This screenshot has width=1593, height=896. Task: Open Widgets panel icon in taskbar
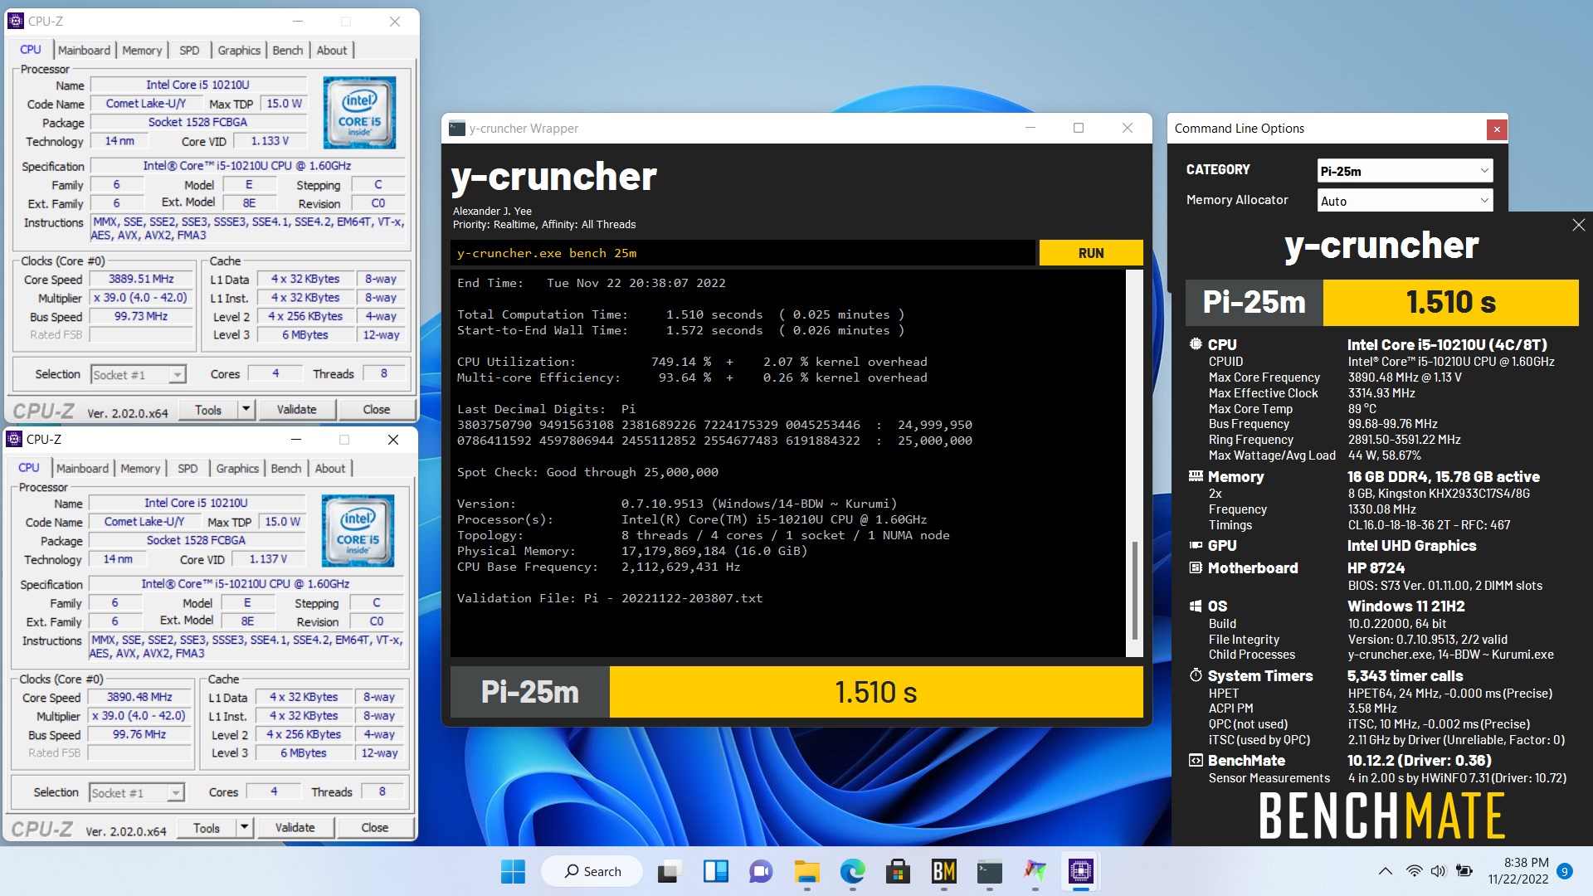click(715, 871)
